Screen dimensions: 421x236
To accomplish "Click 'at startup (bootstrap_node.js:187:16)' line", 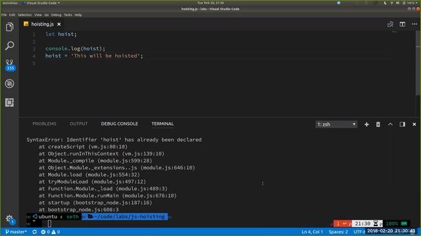I will point(95,203).
